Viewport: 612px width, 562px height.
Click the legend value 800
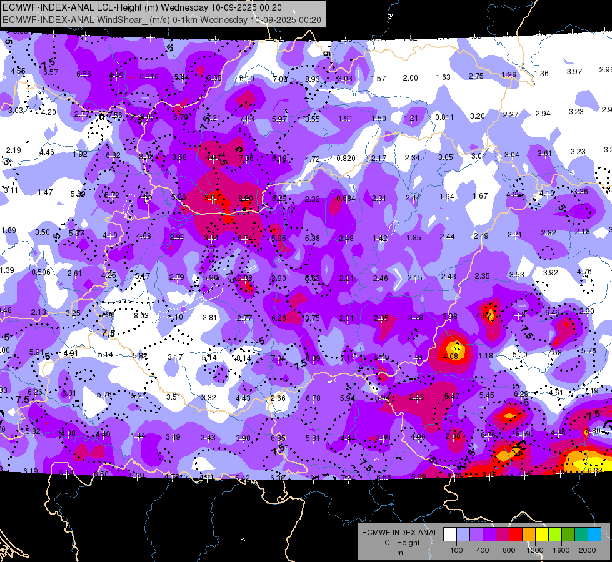coord(509,550)
